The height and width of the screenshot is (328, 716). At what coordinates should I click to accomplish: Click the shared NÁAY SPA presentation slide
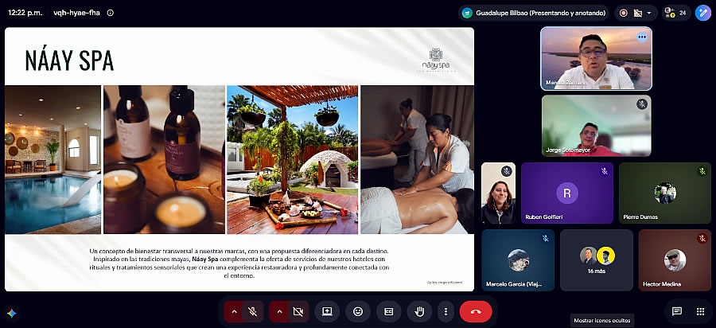239,159
